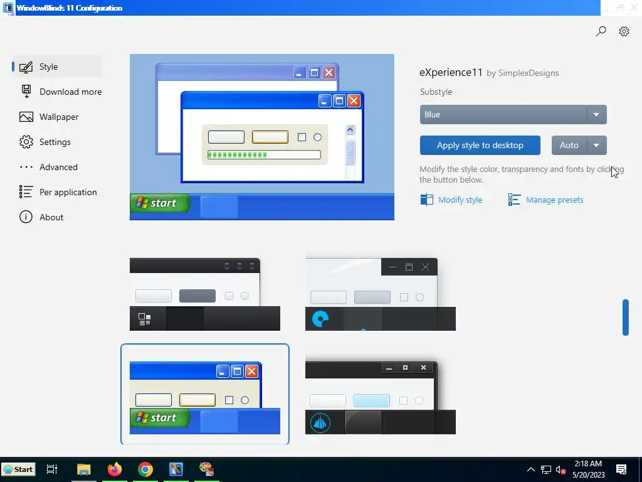
Task: Open the top-right gear settings icon
Action: pyautogui.click(x=624, y=31)
